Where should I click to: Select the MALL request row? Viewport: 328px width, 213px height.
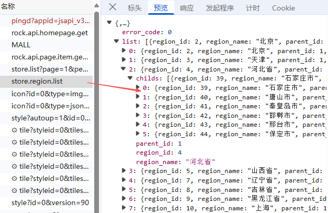coord(46,45)
